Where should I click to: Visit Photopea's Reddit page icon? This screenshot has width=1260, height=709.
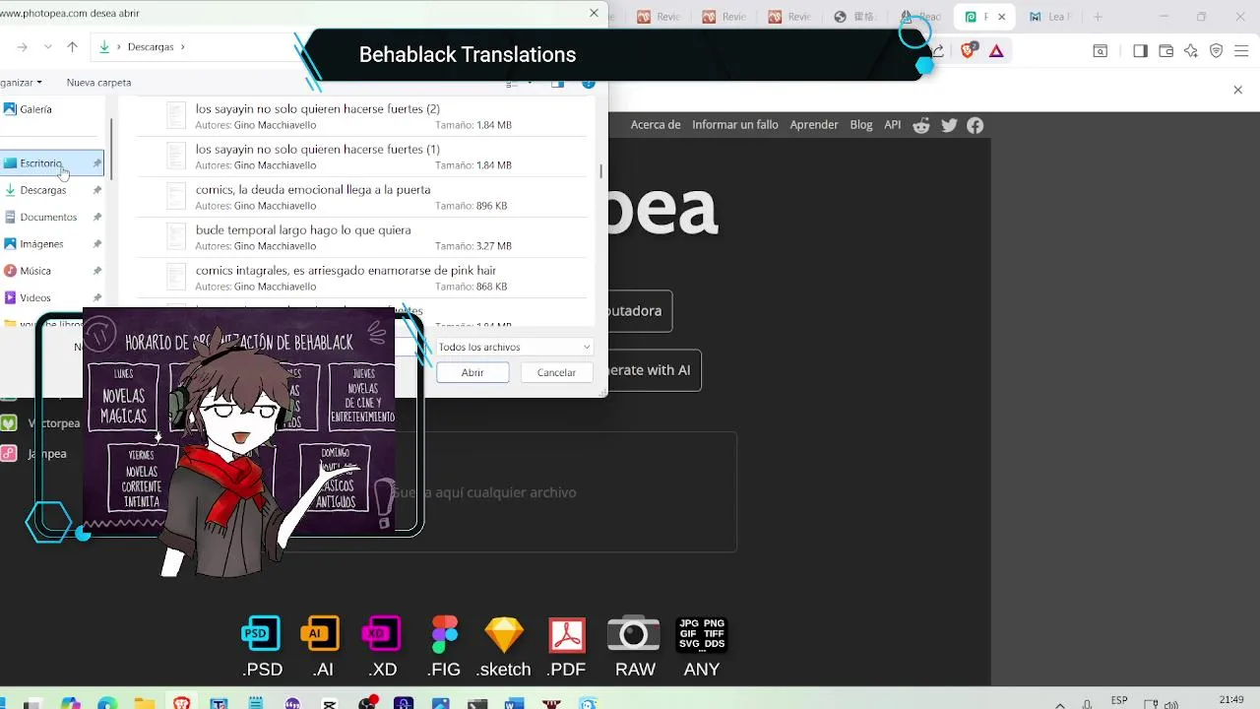click(x=921, y=125)
